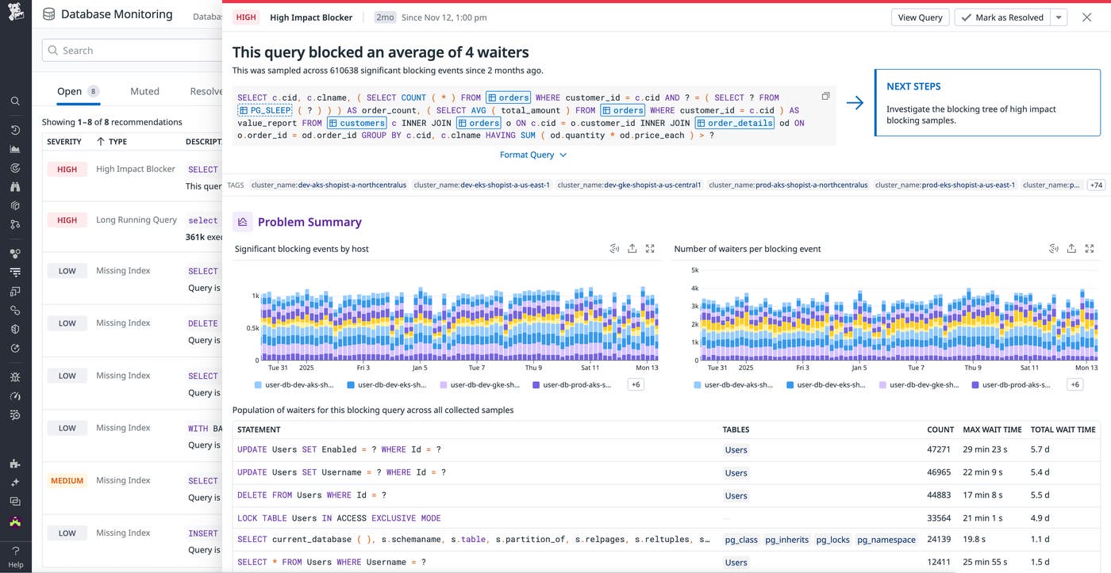
Task: Open the dropdown arrow beside Mark as Resolved
Action: click(x=1059, y=17)
